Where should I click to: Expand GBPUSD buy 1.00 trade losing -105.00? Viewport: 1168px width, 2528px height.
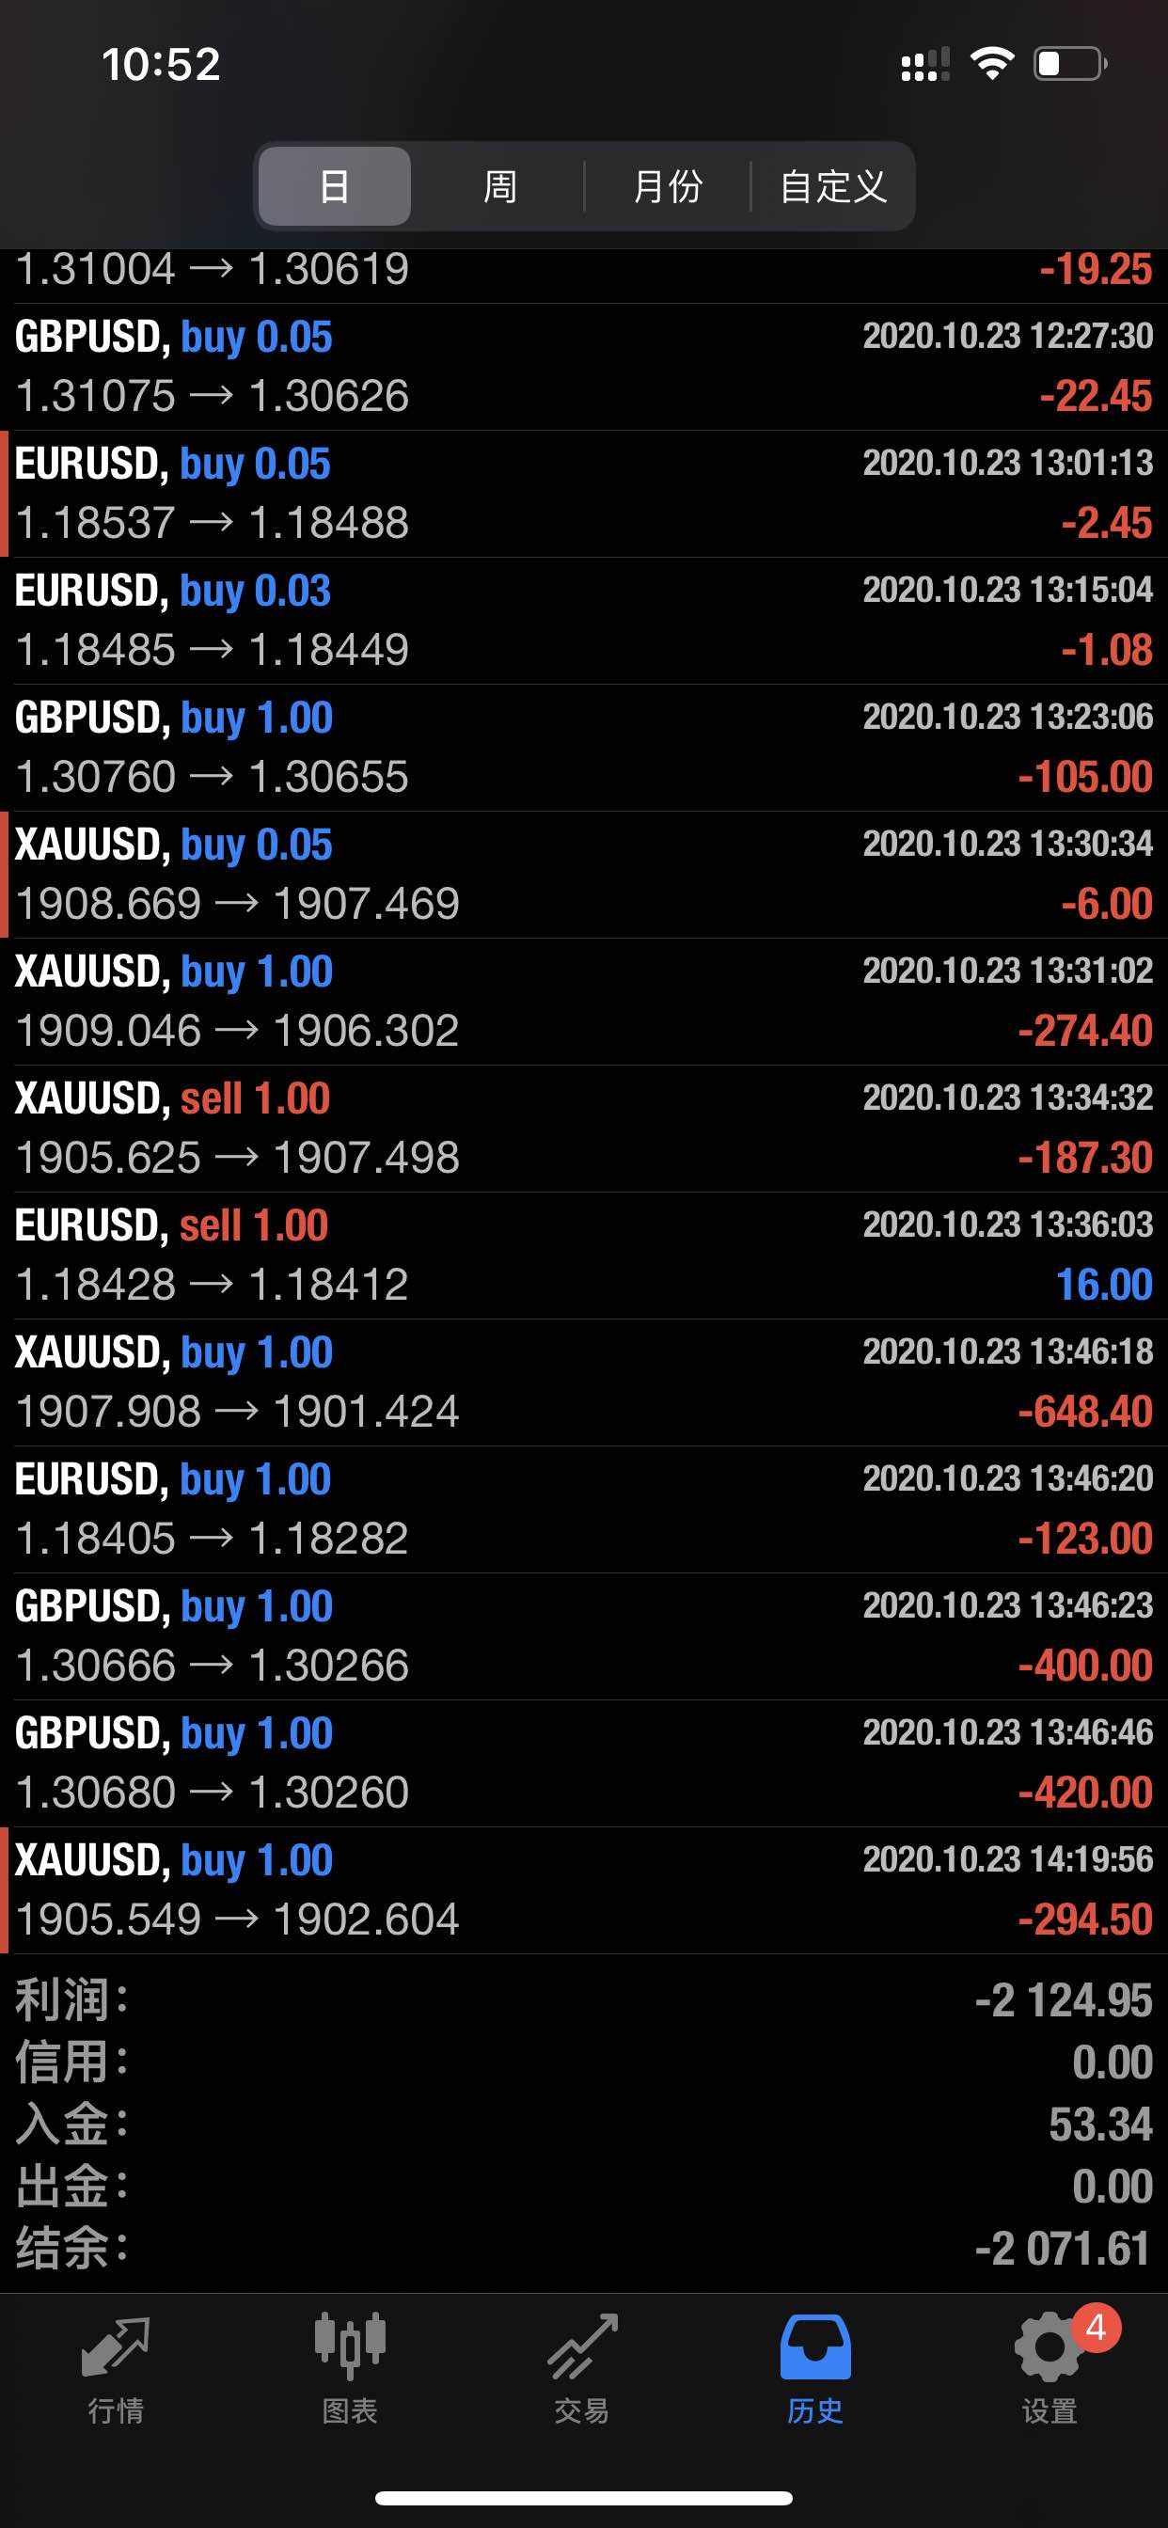coord(584,748)
